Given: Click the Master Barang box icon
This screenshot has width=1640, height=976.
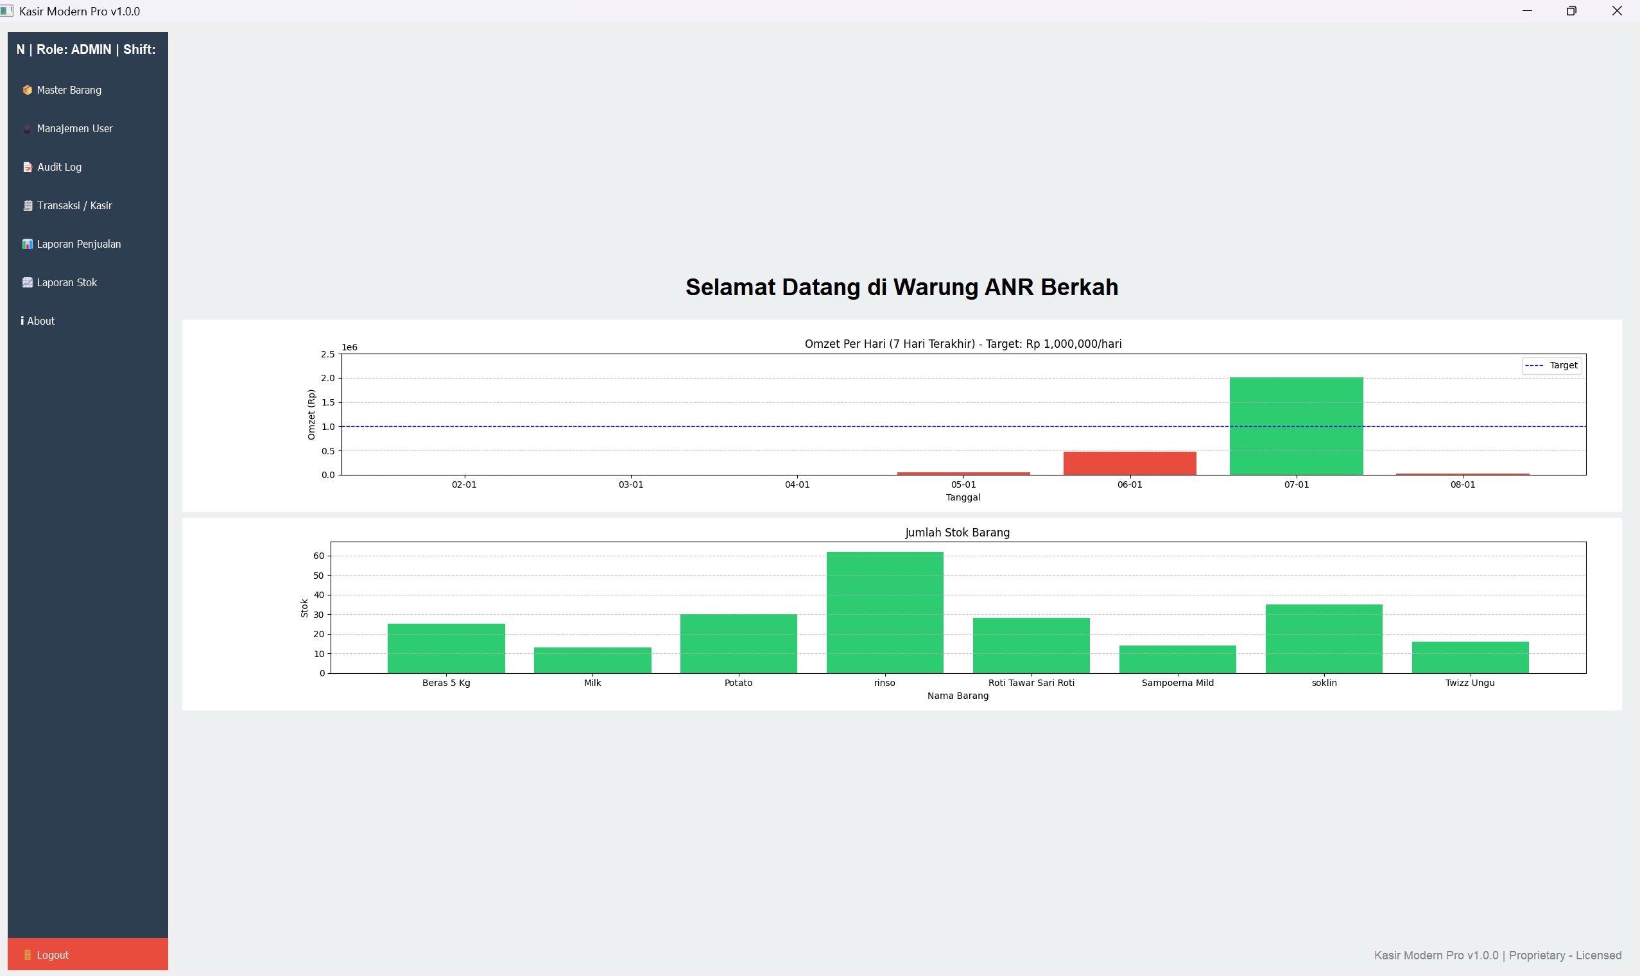Looking at the screenshot, I should (x=27, y=90).
